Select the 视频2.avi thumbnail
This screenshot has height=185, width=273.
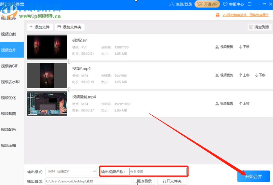tap(47, 47)
